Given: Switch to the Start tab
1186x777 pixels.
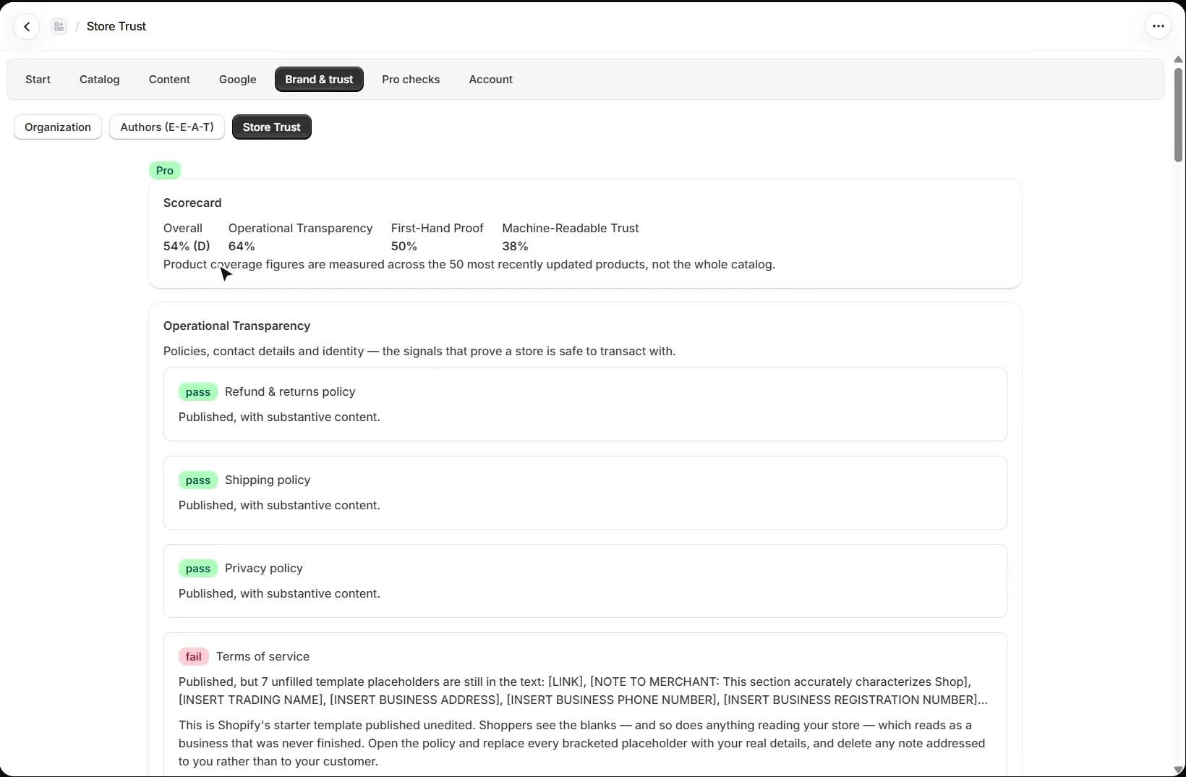Looking at the screenshot, I should pos(38,80).
